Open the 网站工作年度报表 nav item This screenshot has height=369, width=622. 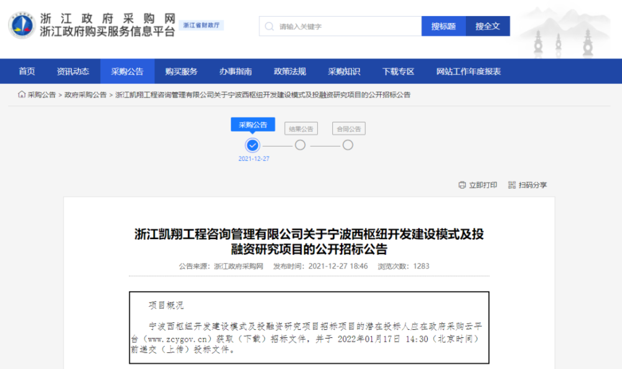[x=468, y=71]
